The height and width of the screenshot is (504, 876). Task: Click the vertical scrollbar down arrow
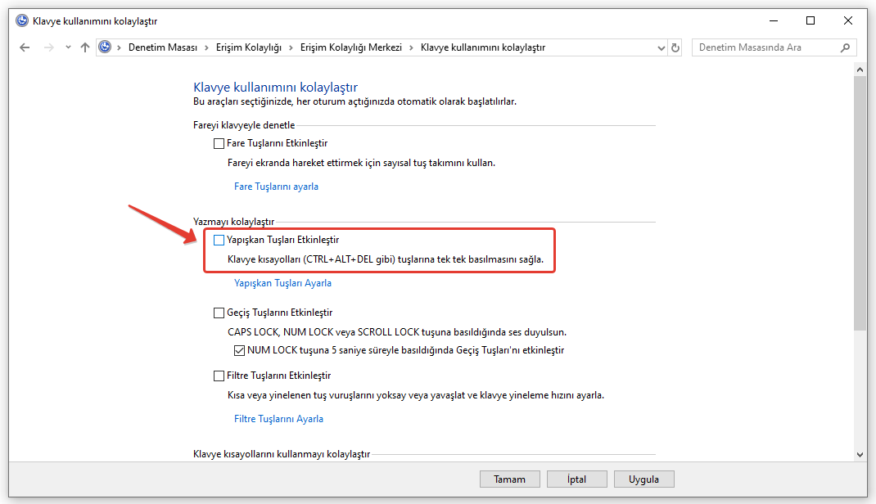tap(860, 454)
